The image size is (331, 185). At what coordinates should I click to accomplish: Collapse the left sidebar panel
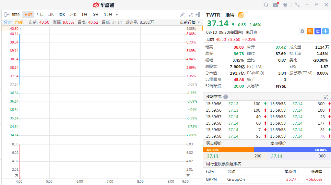pos(6,15)
